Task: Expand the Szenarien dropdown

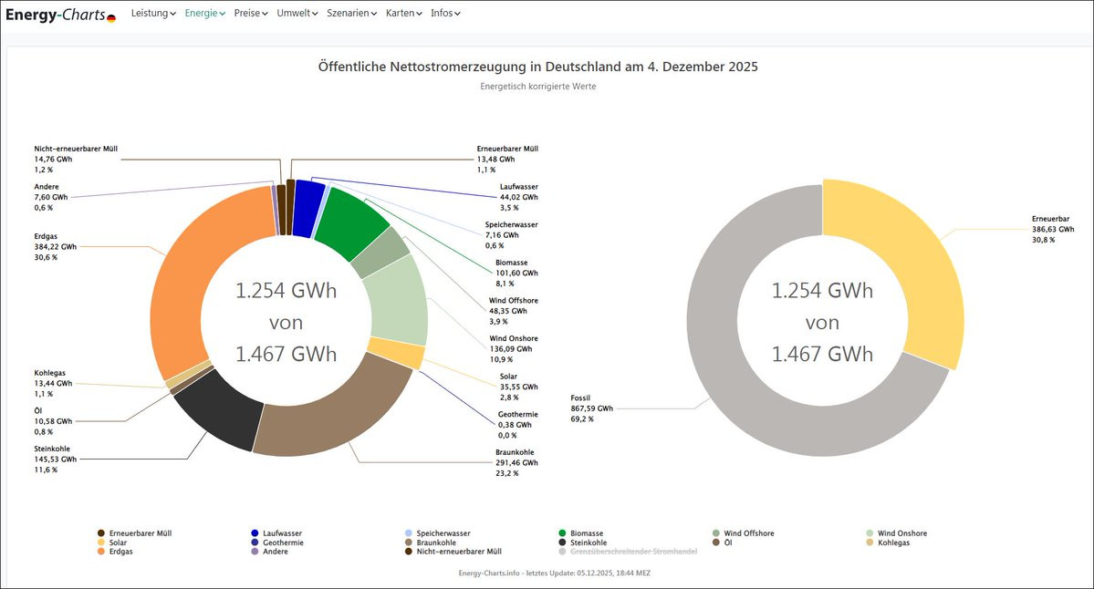Action: click(x=351, y=14)
